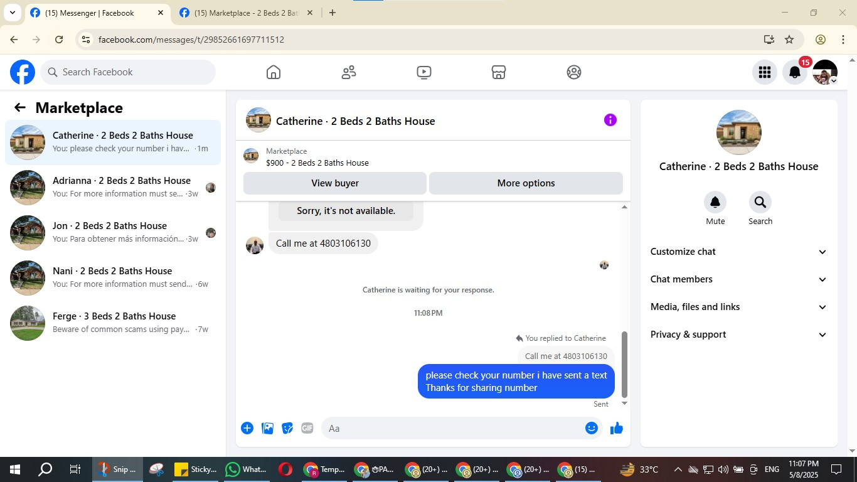Viewport: 857px width, 482px height.
Task: Go back using the Marketplace back arrow
Action: (20, 107)
